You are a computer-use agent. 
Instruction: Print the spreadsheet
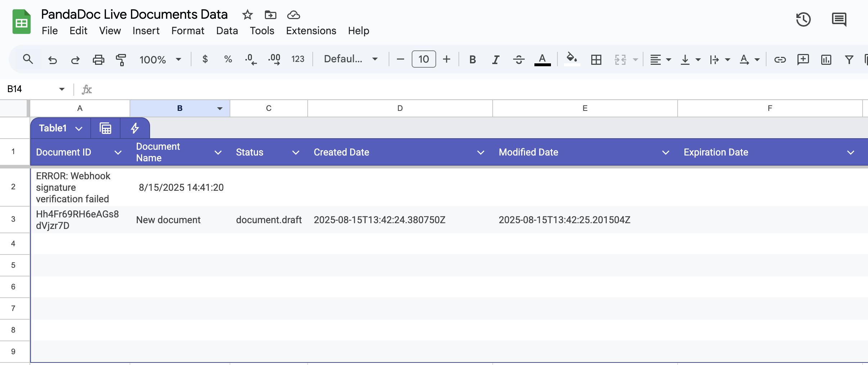(98, 59)
